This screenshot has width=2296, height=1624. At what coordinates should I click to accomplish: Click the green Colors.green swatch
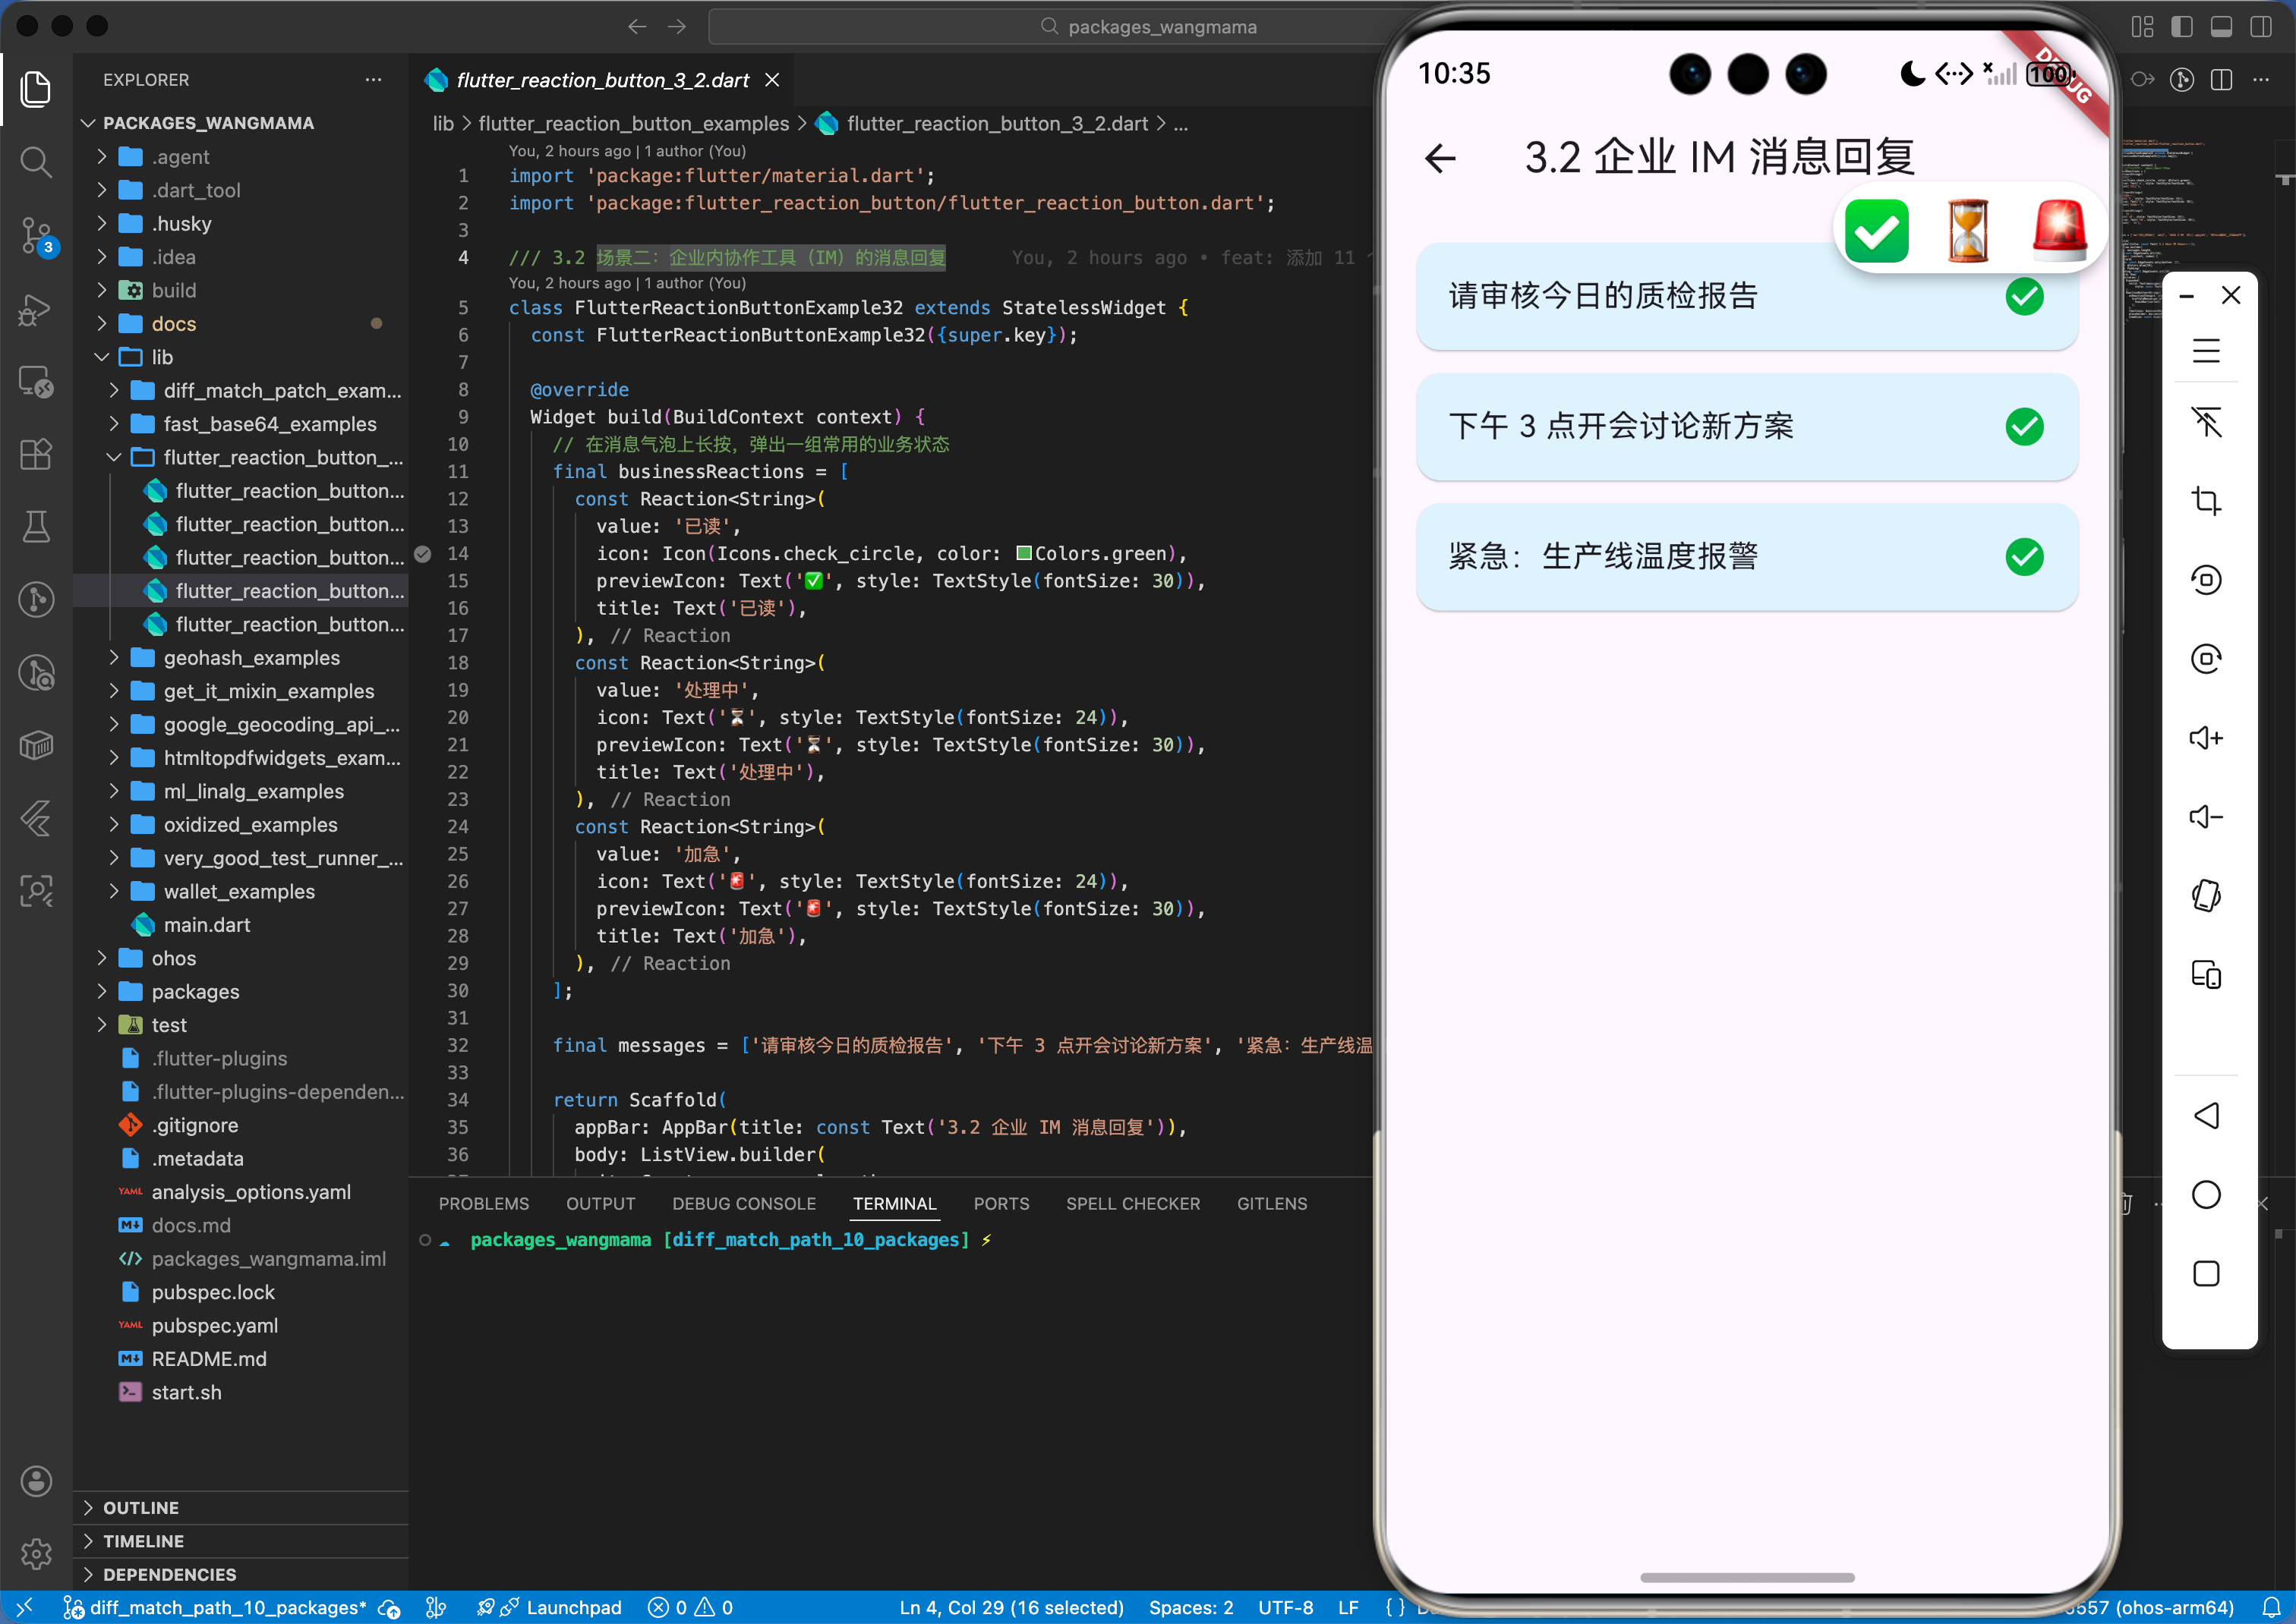point(1023,554)
